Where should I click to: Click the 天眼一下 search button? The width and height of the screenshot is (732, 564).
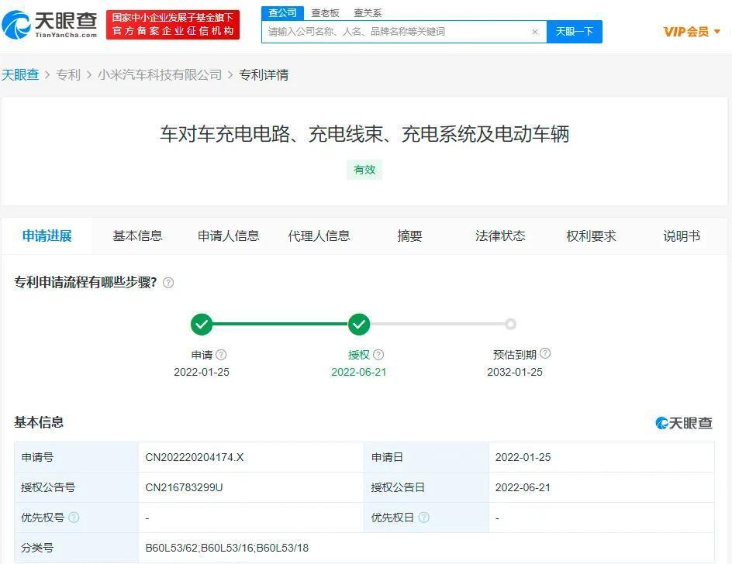575,32
